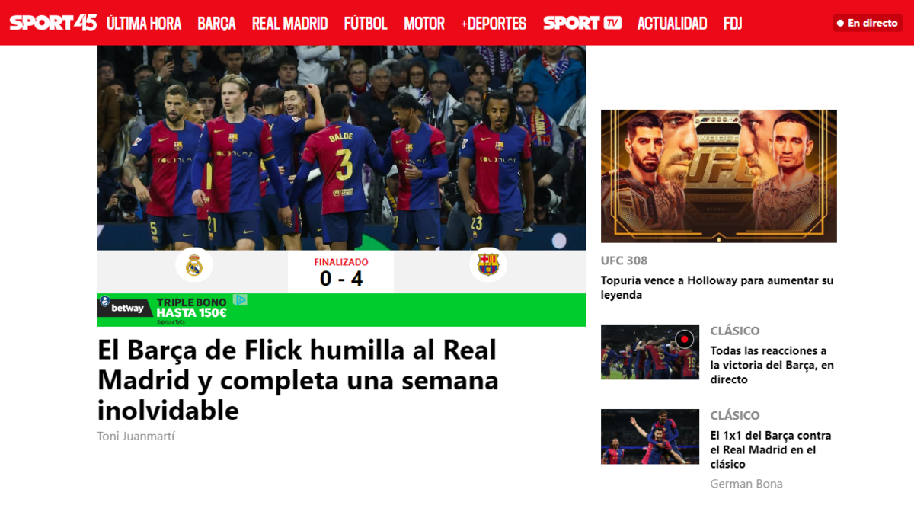Expand the +DEPORTES menu
This screenshot has width=914, height=515.
[494, 24]
